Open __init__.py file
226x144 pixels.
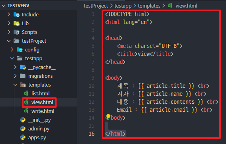point(39,120)
